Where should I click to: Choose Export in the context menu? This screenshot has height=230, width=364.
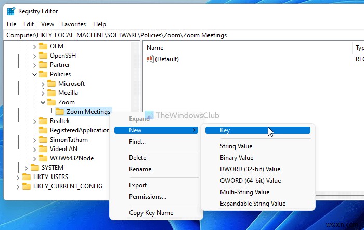point(138,185)
